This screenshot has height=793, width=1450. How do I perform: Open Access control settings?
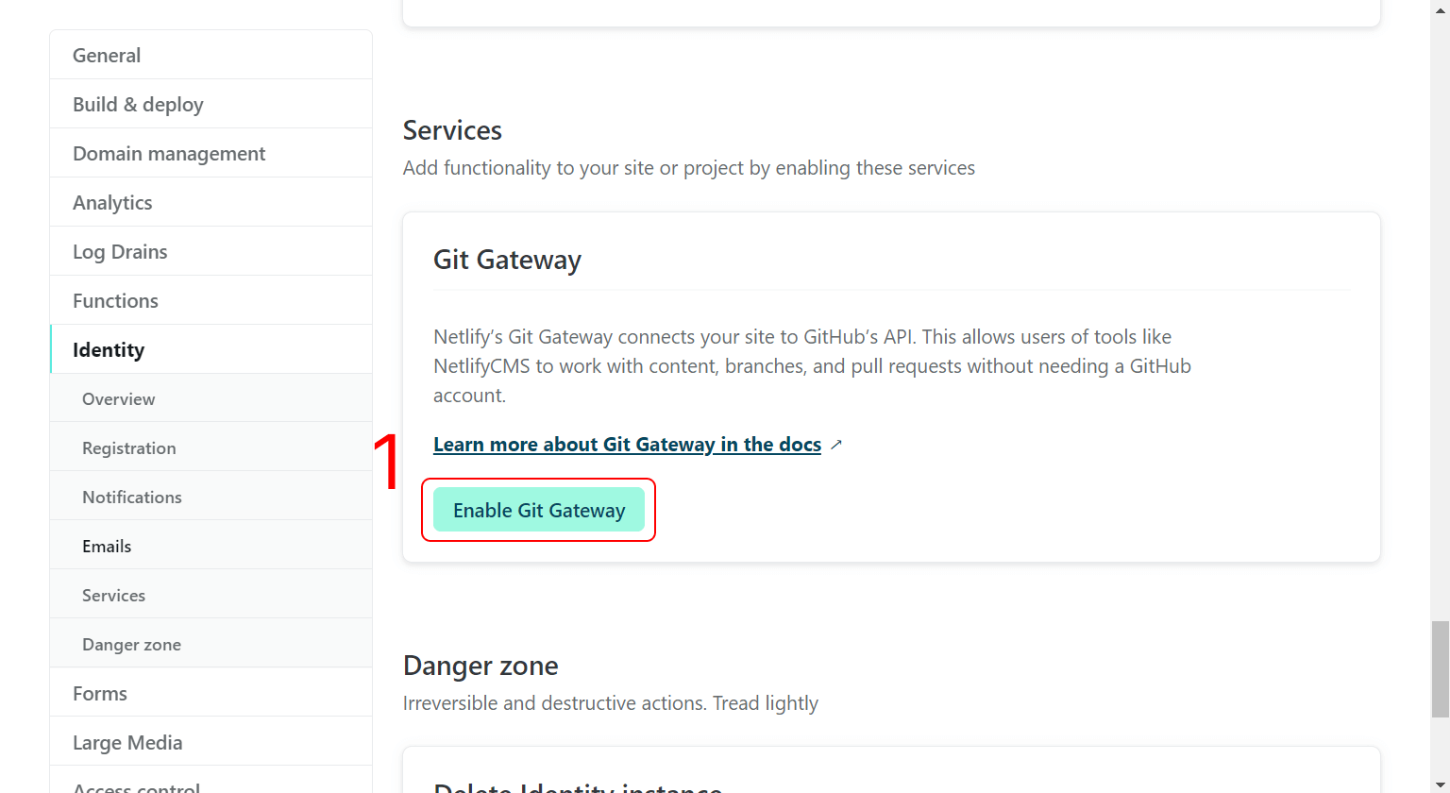[137, 786]
